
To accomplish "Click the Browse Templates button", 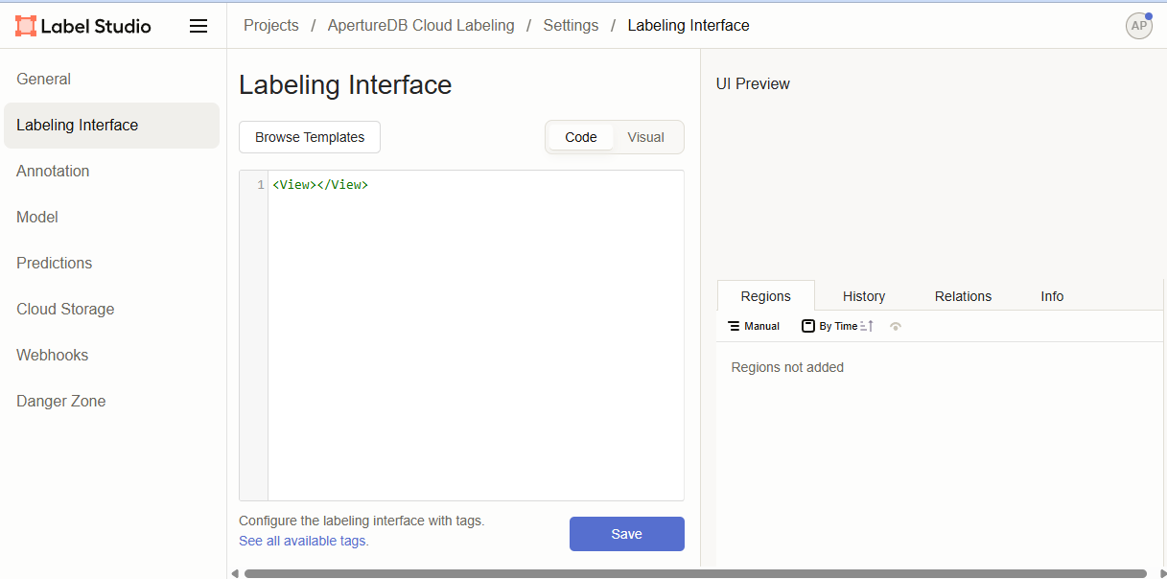I will point(310,137).
